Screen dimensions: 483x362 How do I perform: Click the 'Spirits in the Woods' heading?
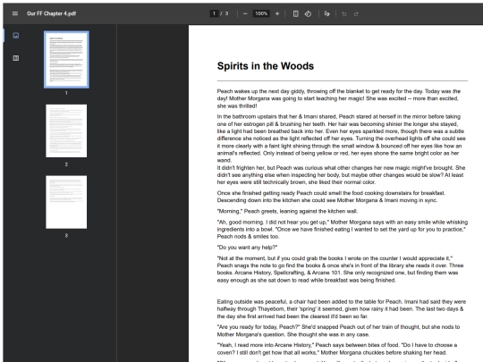click(x=266, y=66)
